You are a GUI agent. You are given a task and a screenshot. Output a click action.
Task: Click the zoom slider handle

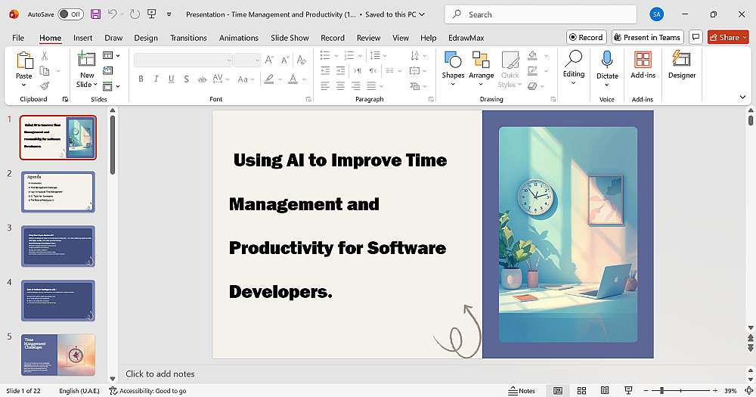click(x=662, y=391)
